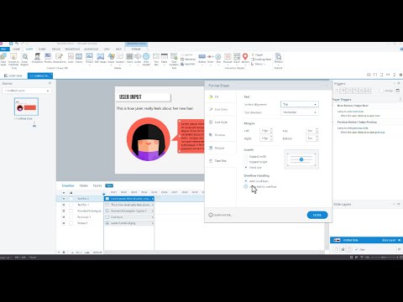Open the Home ribbon tab
Screen dimensions: 403x302
pos(16,49)
